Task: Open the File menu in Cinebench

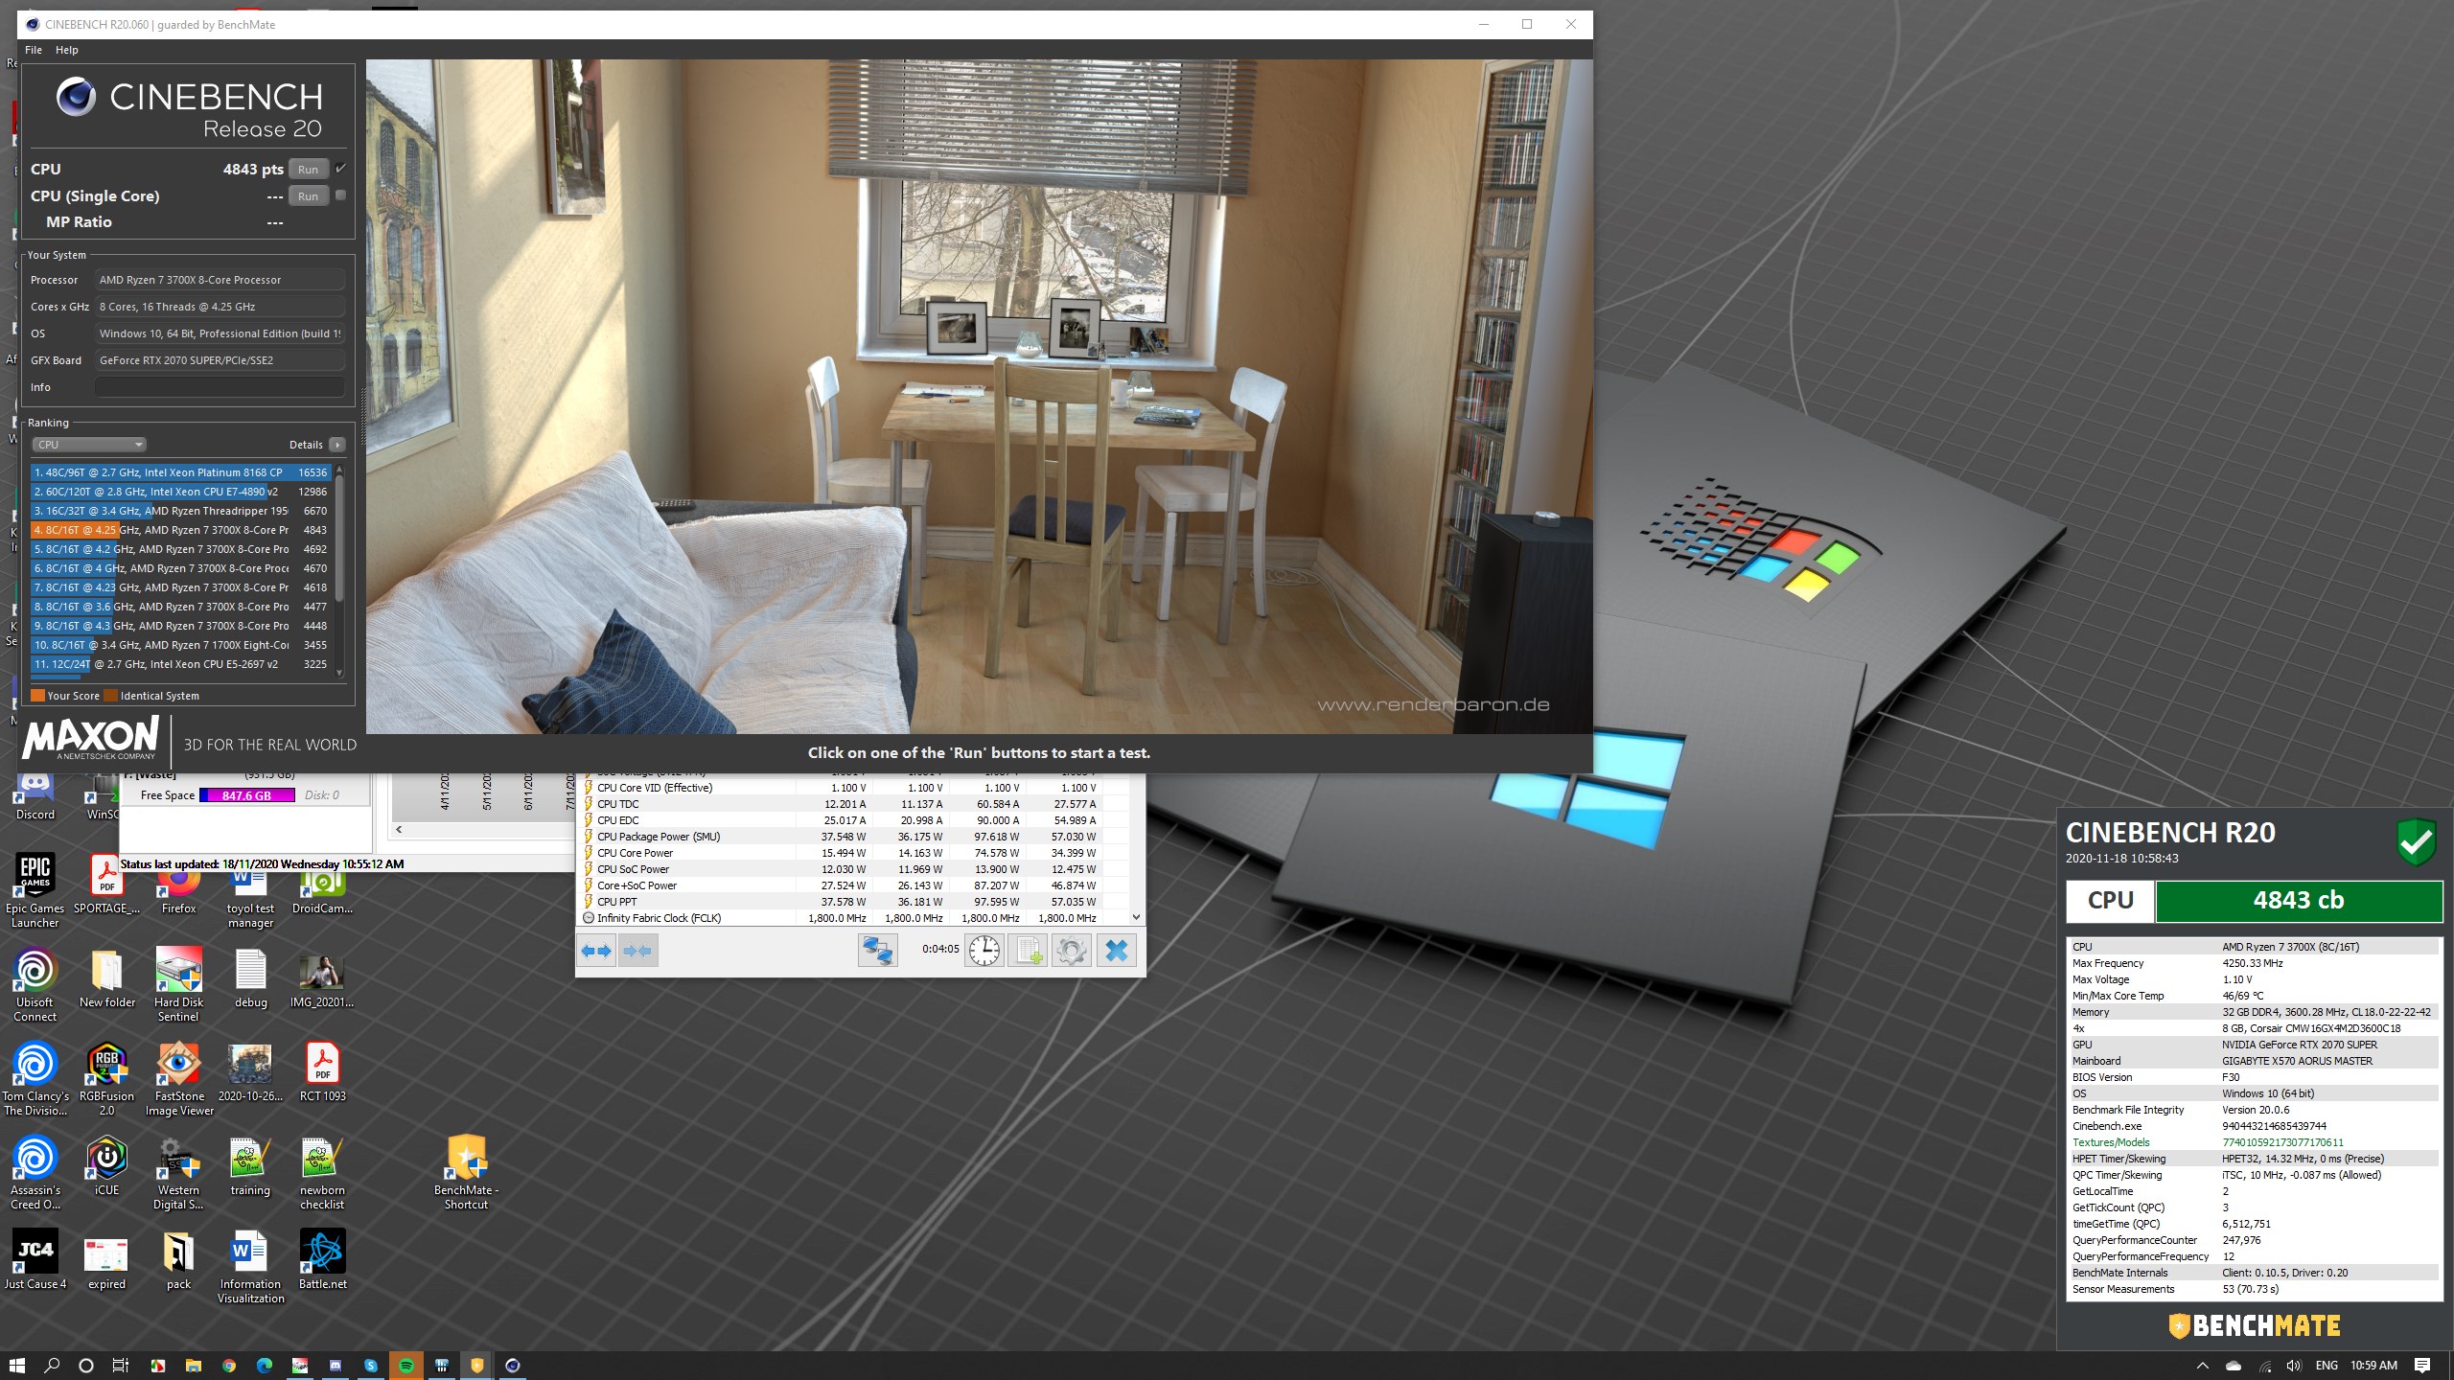Action: (34, 50)
